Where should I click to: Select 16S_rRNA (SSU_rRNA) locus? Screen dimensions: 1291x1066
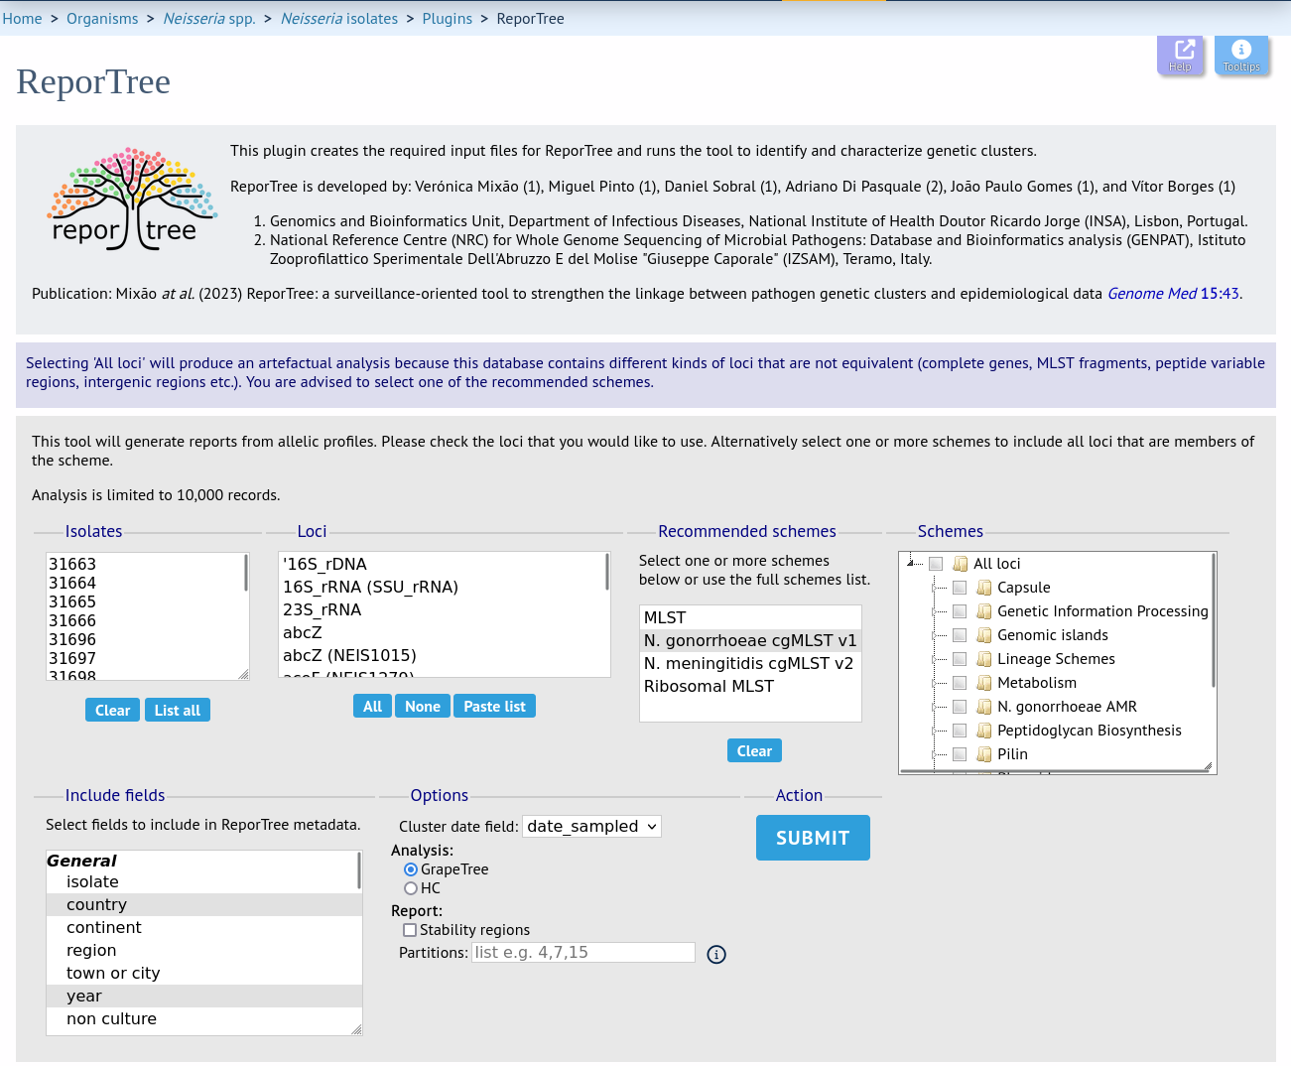443,587
